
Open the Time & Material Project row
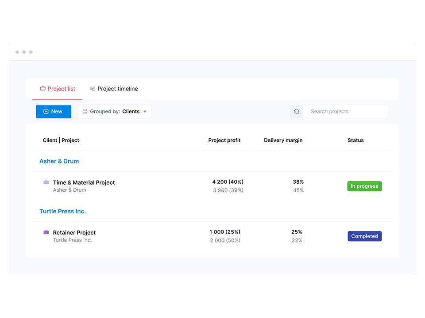pyautogui.click(x=84, y=182)
